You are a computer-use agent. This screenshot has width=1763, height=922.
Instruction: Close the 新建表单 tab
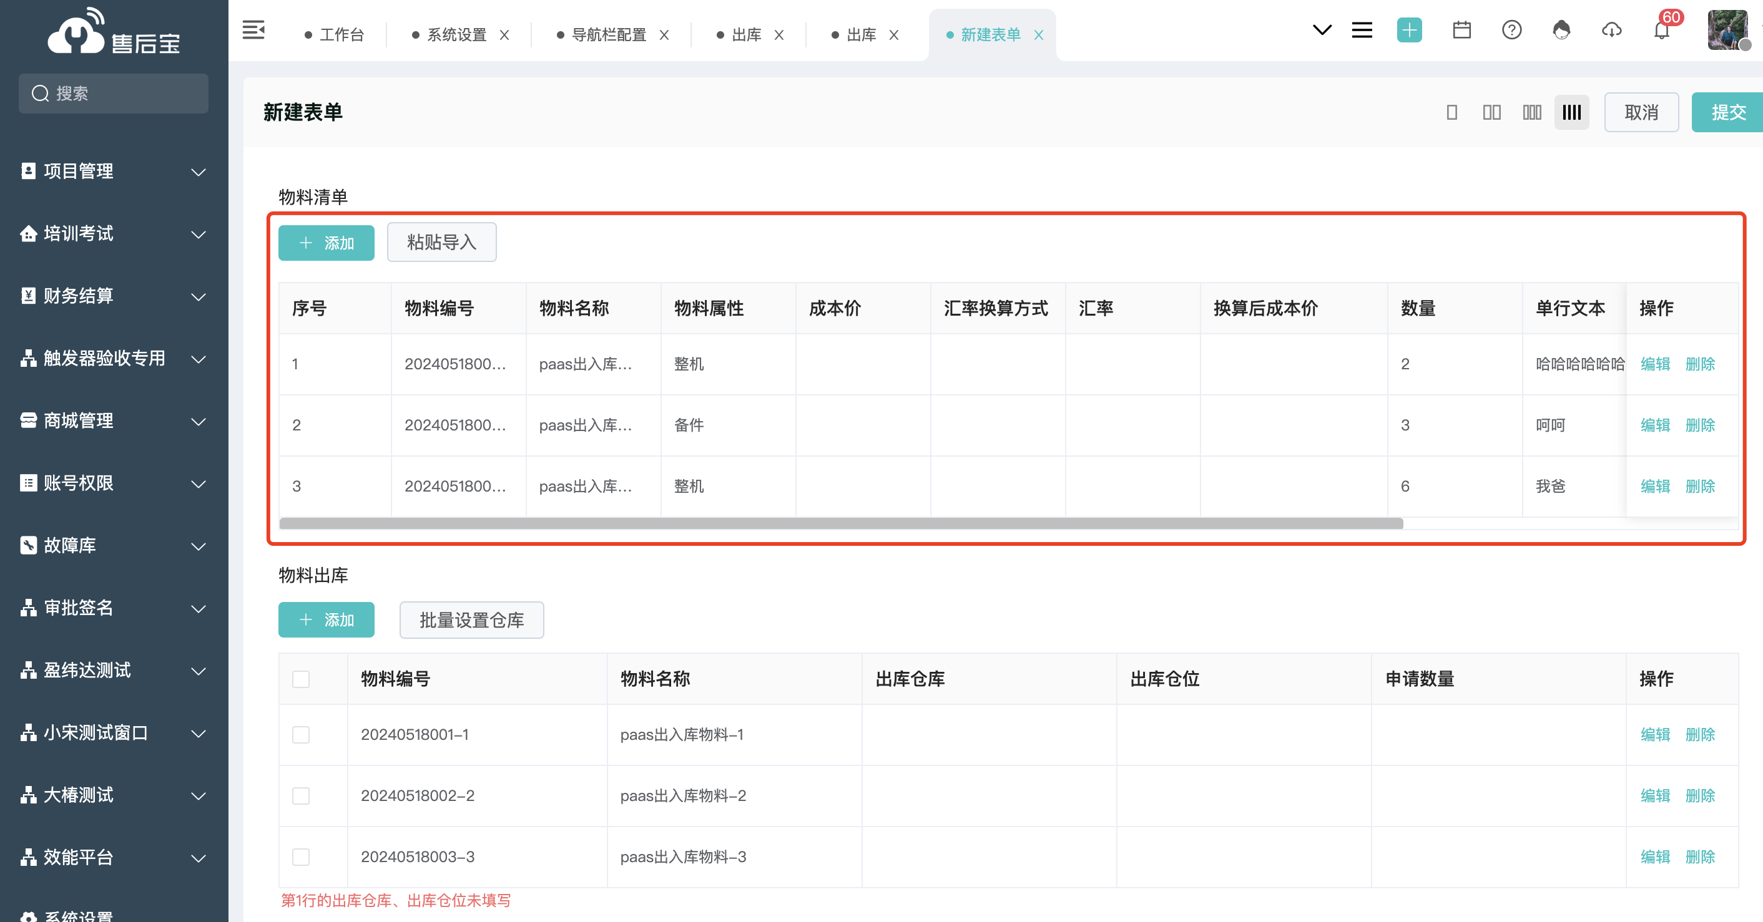pyautogui.click(x=1038, y=35)
